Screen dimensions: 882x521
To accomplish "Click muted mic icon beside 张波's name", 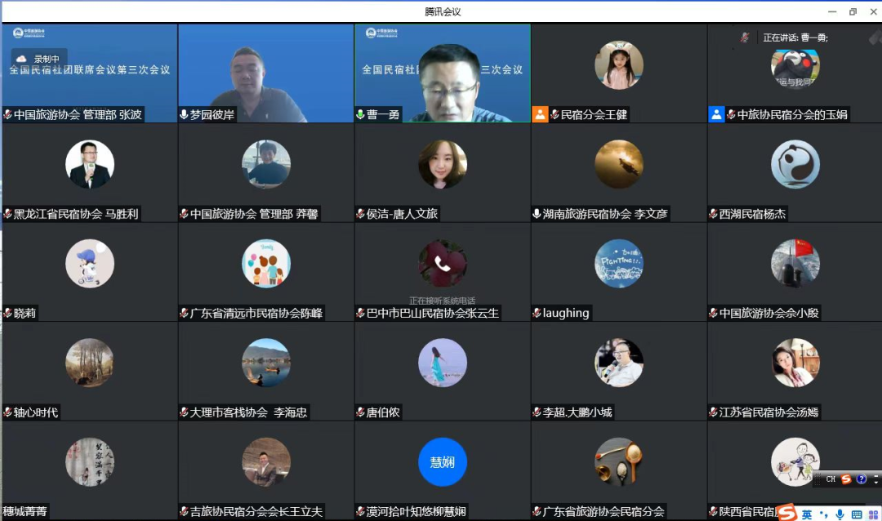I will [8, 115].
